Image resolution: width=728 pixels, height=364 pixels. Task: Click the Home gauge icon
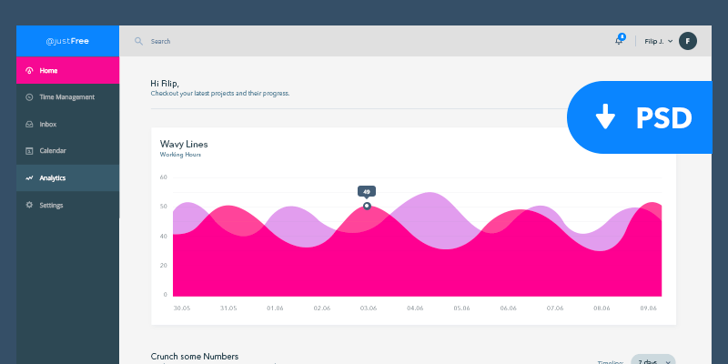pyautogui.click(x=29, y=71)
